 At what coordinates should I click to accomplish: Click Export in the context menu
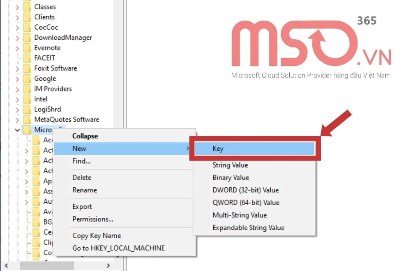(81, 206)
